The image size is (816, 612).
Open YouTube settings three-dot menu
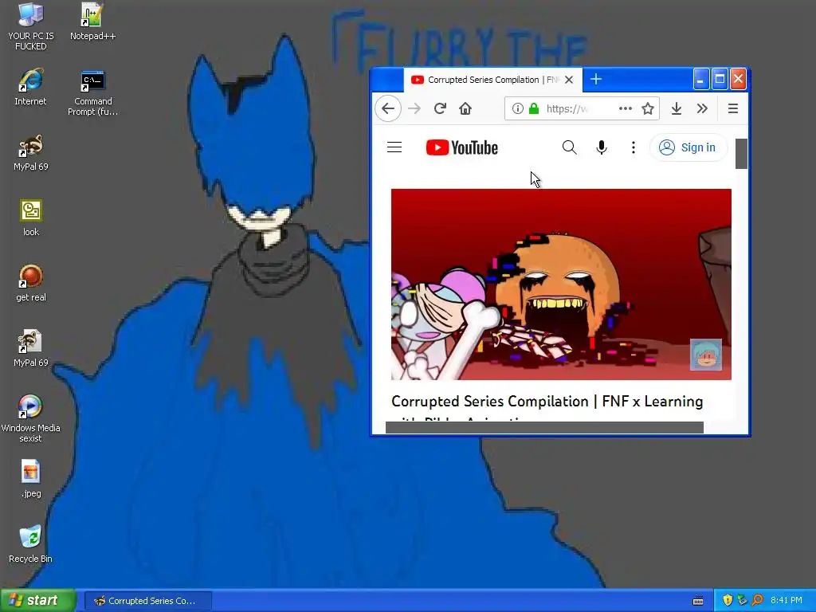[634, 147]
